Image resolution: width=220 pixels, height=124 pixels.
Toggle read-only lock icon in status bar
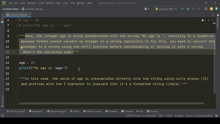[x=216, y=116]
